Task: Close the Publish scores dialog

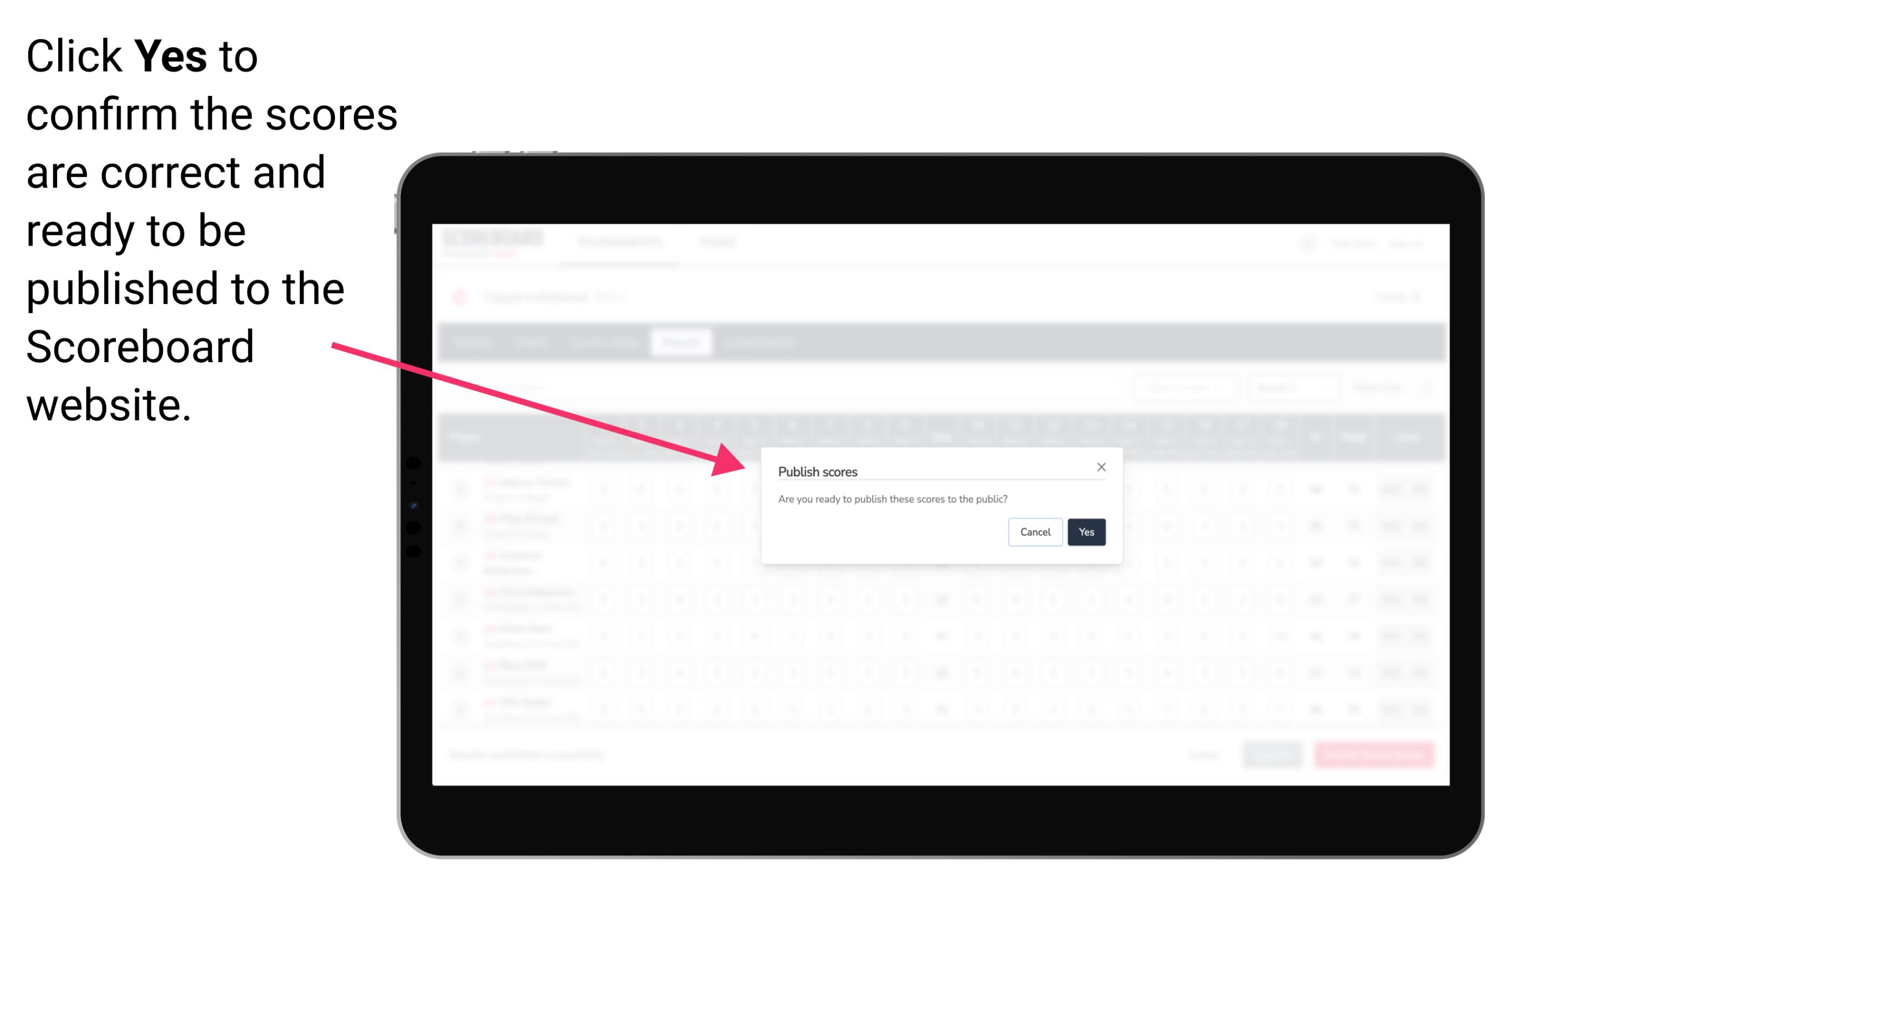Action: point(1101,466)
